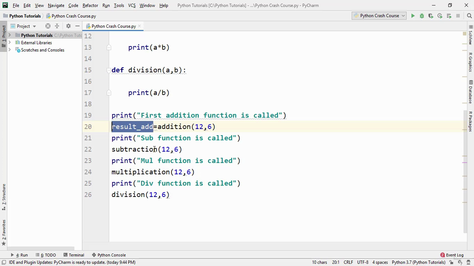
Task: Collapse the code fold on line 13
Action: (109, 48)
